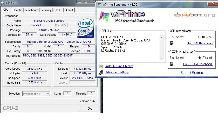Minimize the CPU-Z window
This screenshot has height=136, width=218.
coord(80,2)
